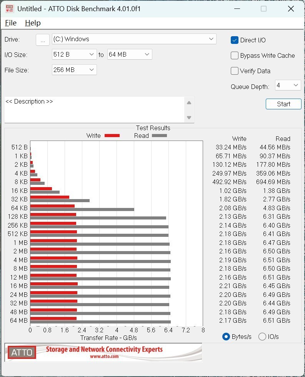
Task: Select the IO/s radio button
Action: click(262, 337)
